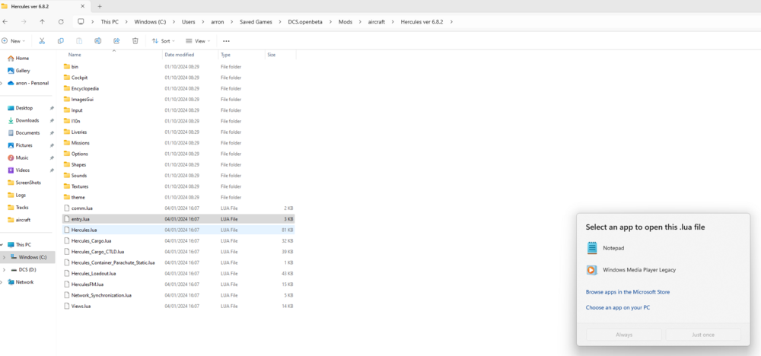Click the Always button in dialog

(x=624, y=335)
